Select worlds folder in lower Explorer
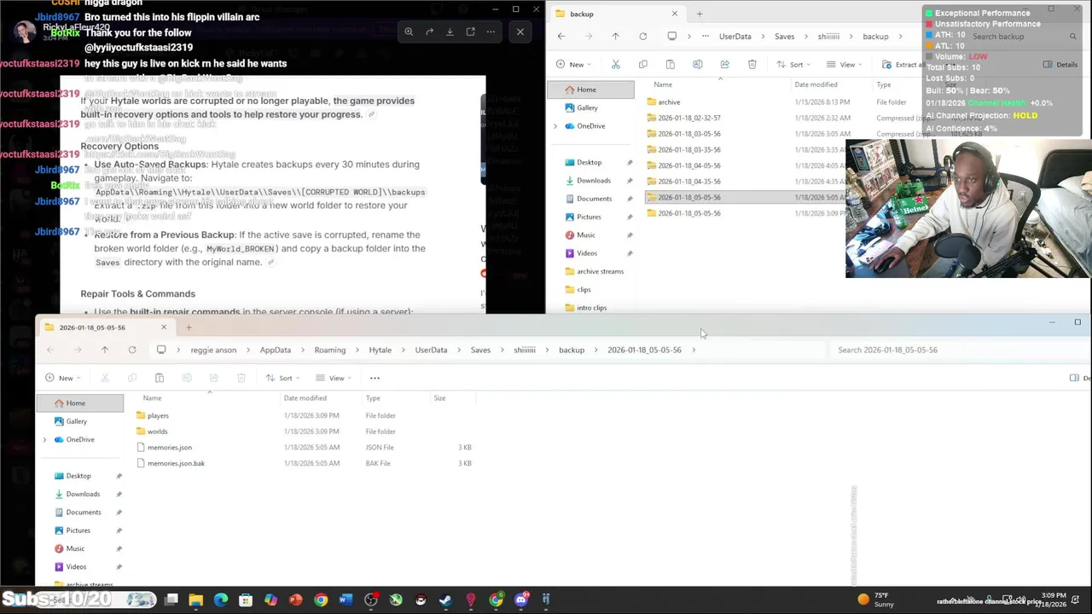 pyautogui.click(x=305, y=432)
